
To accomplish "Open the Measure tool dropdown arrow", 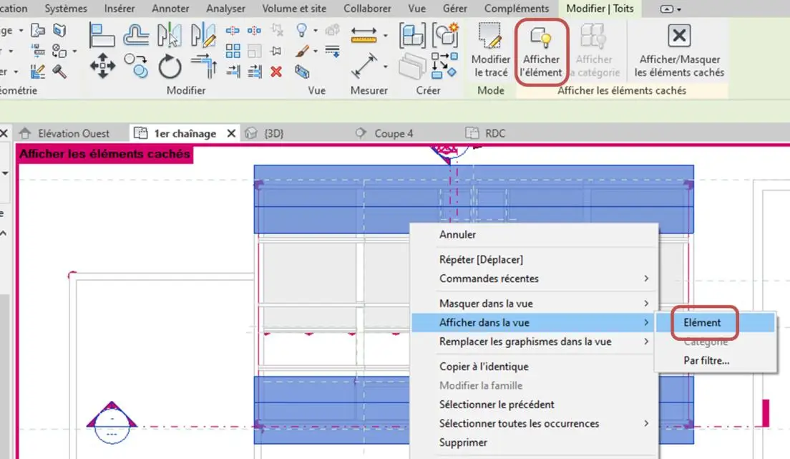I will [386, 35].
